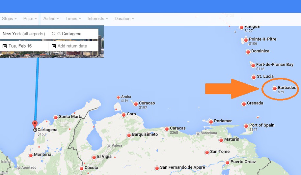The image size is (301, 175).
Task: Select the gray Valera map marker
Action: [x=109, y=146]
